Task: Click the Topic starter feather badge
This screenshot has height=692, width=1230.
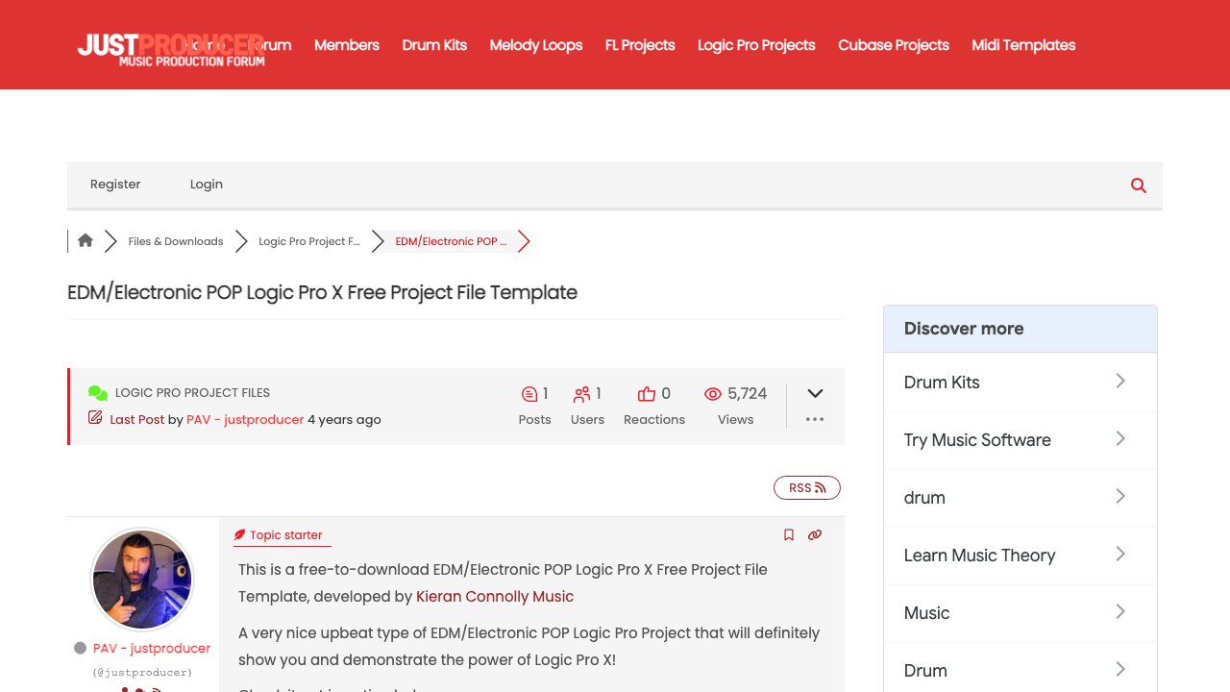Action: (x=279, y=535)
